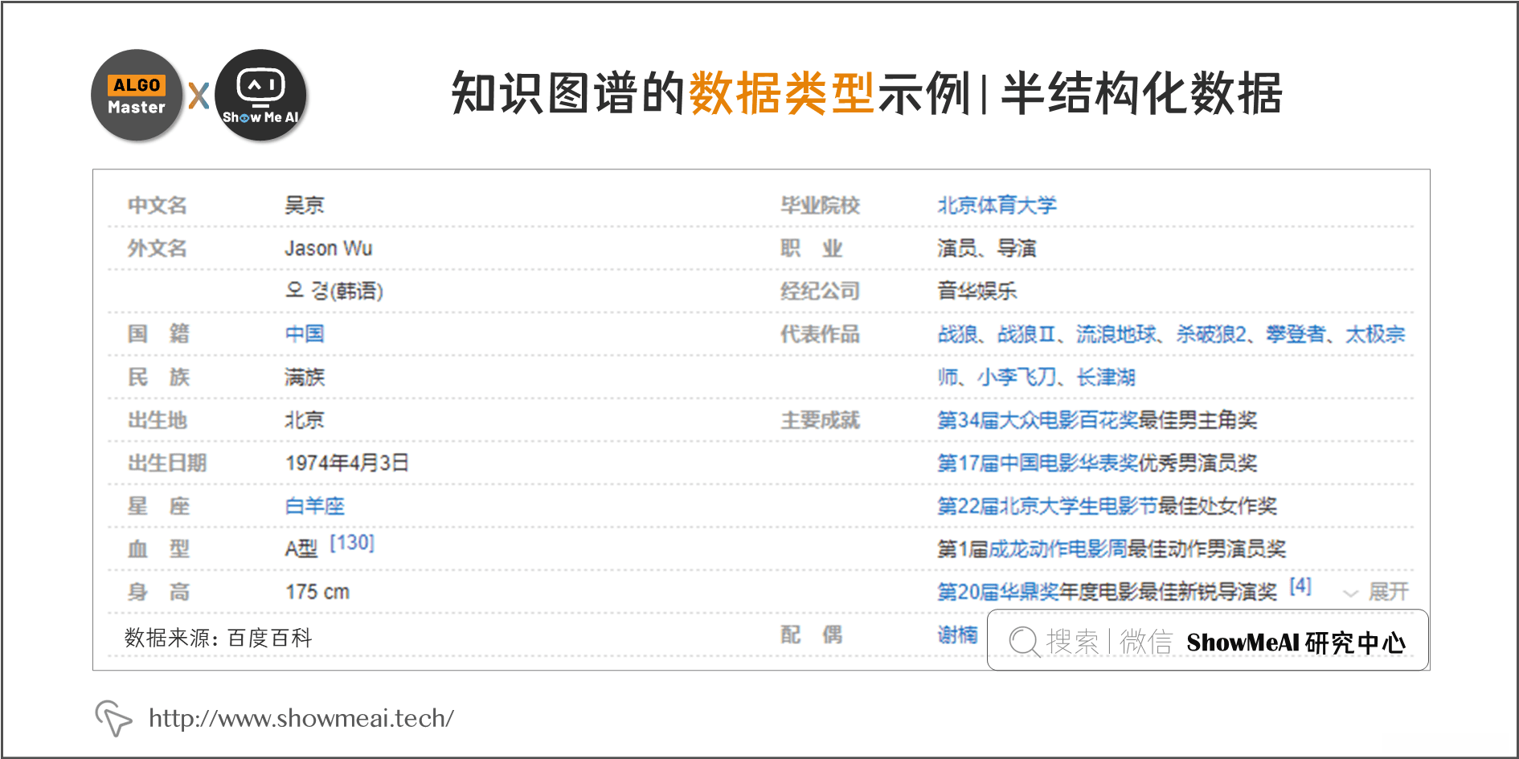This screenshot has height=759, width=1519.
Task: Open the 小李飞刀 link
Action: tap(1017, 377)
